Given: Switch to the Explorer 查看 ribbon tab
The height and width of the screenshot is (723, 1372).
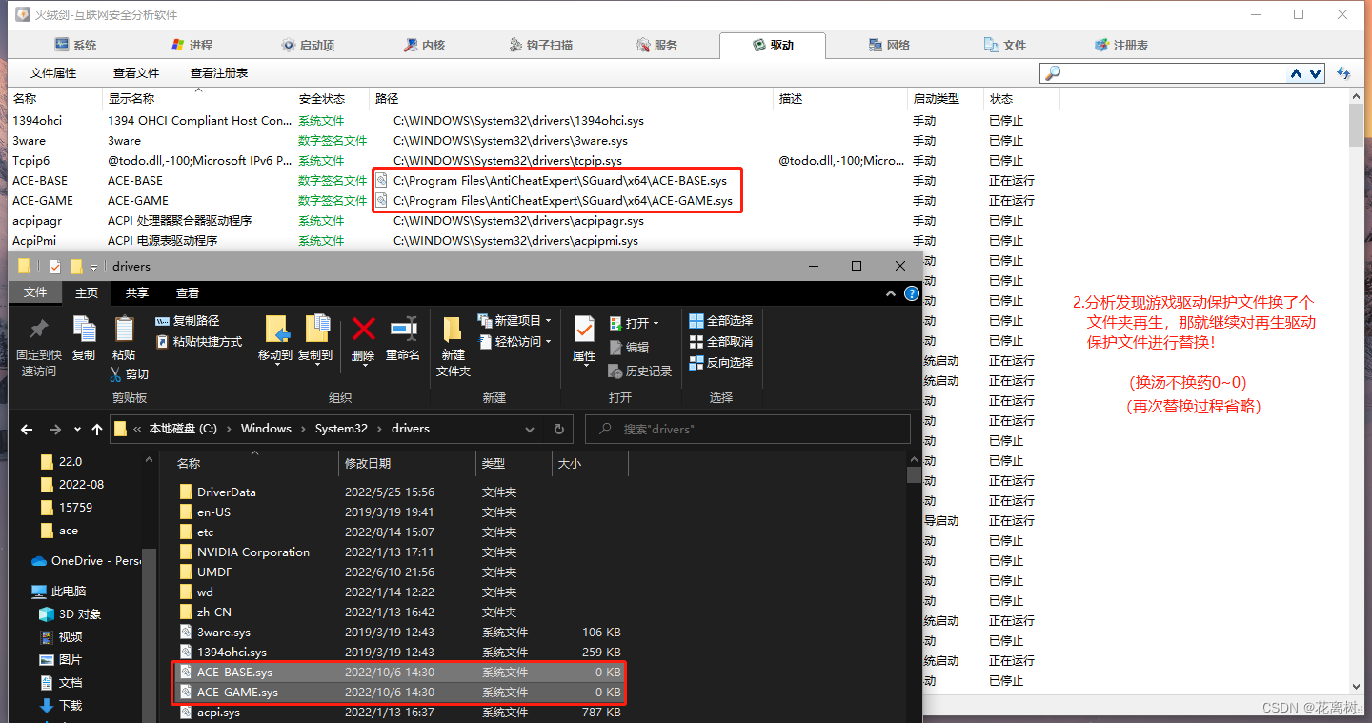Looking at the screenshot, I should point(188,292).
